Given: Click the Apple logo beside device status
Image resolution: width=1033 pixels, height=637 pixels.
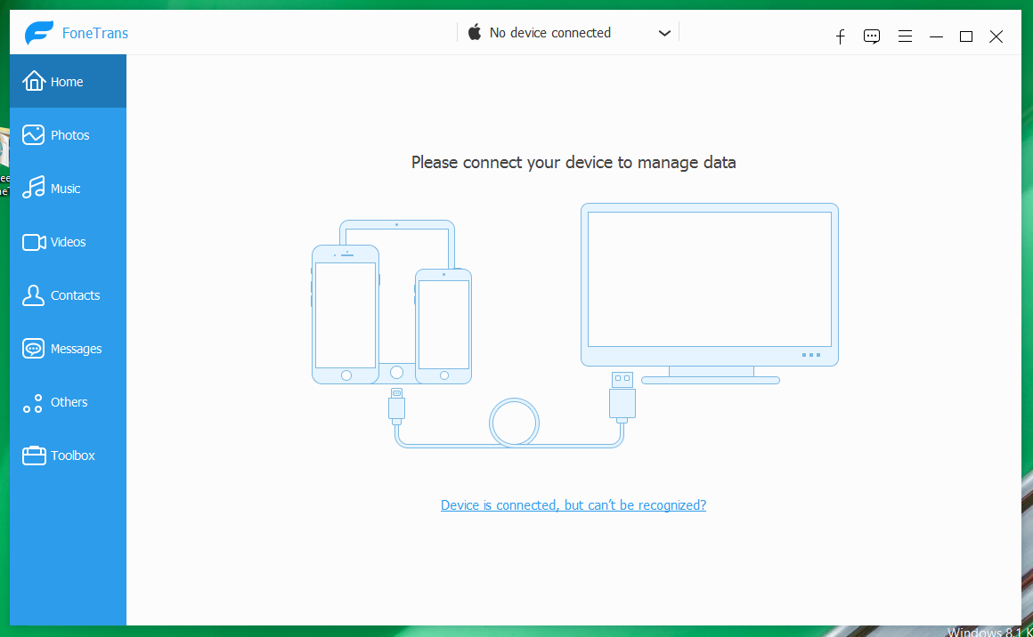Looking at the screenshot, I should (475, 33).
